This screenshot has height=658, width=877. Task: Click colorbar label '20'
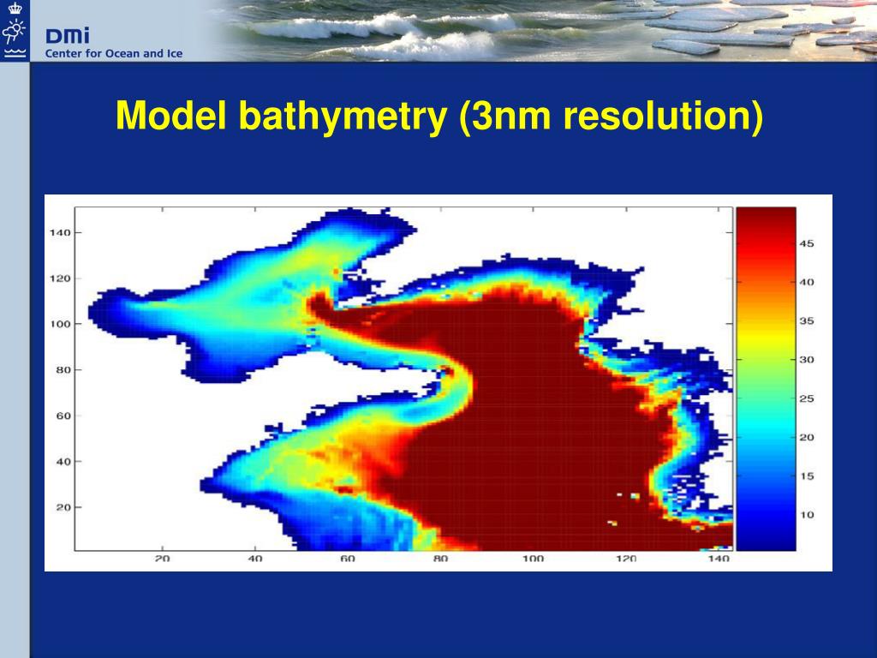click(x=807, y=438)
